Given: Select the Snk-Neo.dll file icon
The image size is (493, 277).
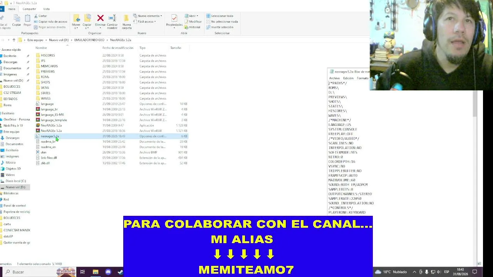Looking at the screenshot, I should [x=38, y=158].
